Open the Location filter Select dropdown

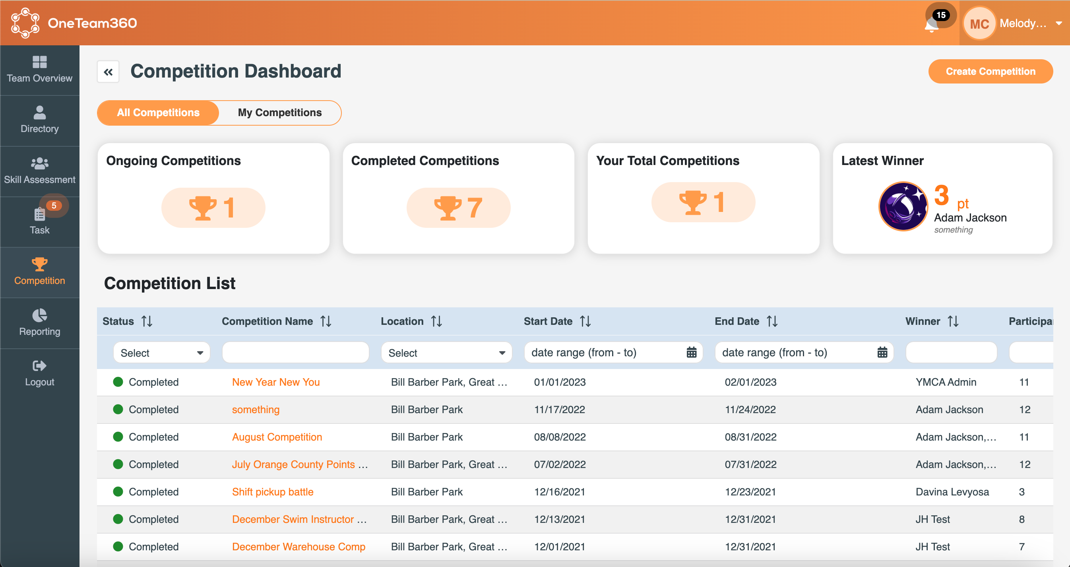[x=446, y=352]
